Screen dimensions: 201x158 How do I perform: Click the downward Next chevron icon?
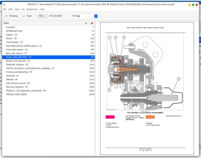(x=23, y=16)
